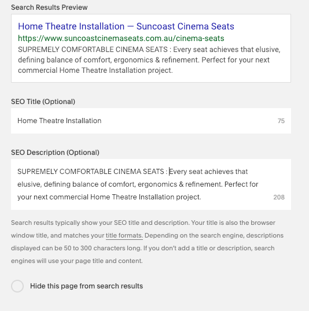Click the 'SEO Title (Optional)' label
This screenshot has width=309, height=311.
(43, 102)
